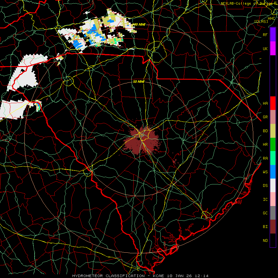Click the ND legend label
Viewport: 278px width, 278px height.
pos(265,241)
